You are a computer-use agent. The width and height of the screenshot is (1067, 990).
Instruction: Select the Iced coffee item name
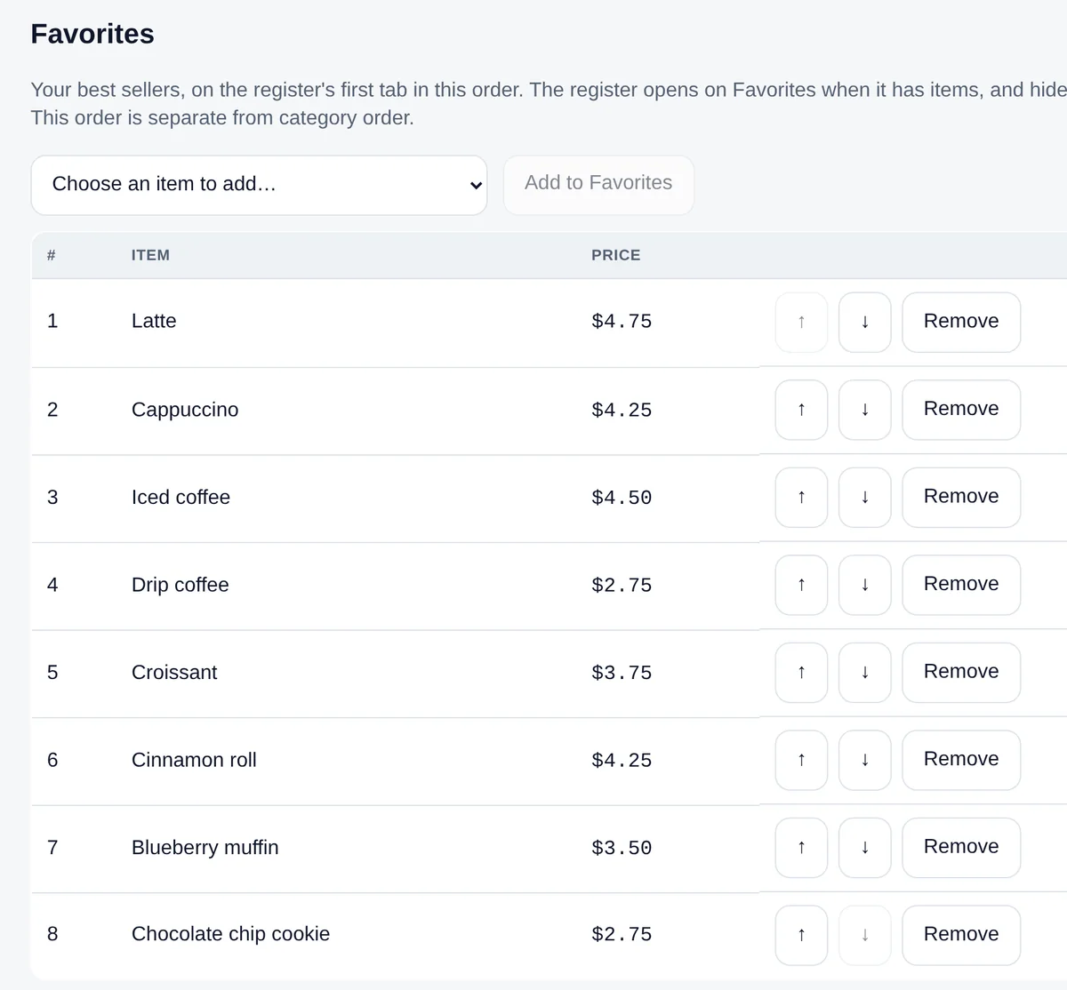pyautogui.click(x=181, y=497)
